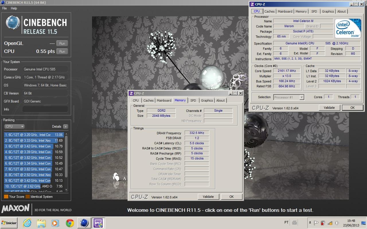Click Validate in the Memory CPU-Z window

pos(208,197)
